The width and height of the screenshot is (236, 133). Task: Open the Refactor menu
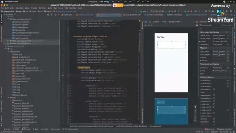(x=42, y=8)
